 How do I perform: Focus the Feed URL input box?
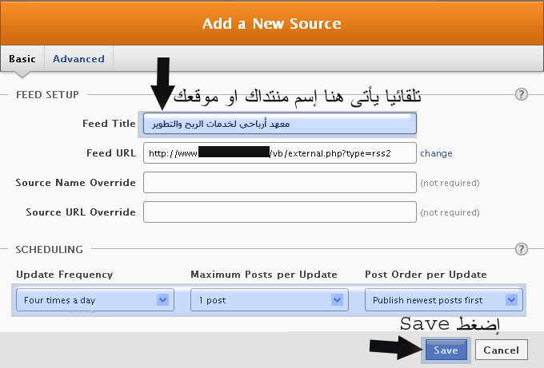(279, 153)
